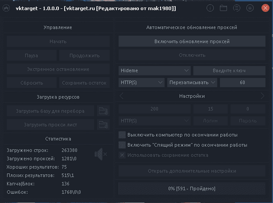Click folder icon next to base load button
The width and height of the screenshot is (273, 203).
[x=103, y=111]
